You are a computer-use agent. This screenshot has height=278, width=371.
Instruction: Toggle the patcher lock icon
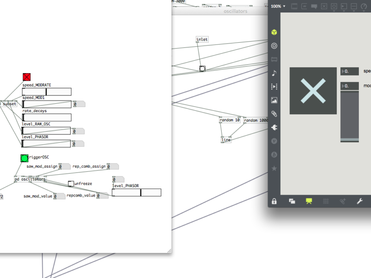click(x=275, y=201)
